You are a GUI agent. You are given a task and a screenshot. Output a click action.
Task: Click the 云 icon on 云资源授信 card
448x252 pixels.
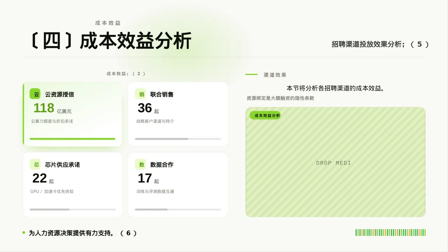(35, 94)
